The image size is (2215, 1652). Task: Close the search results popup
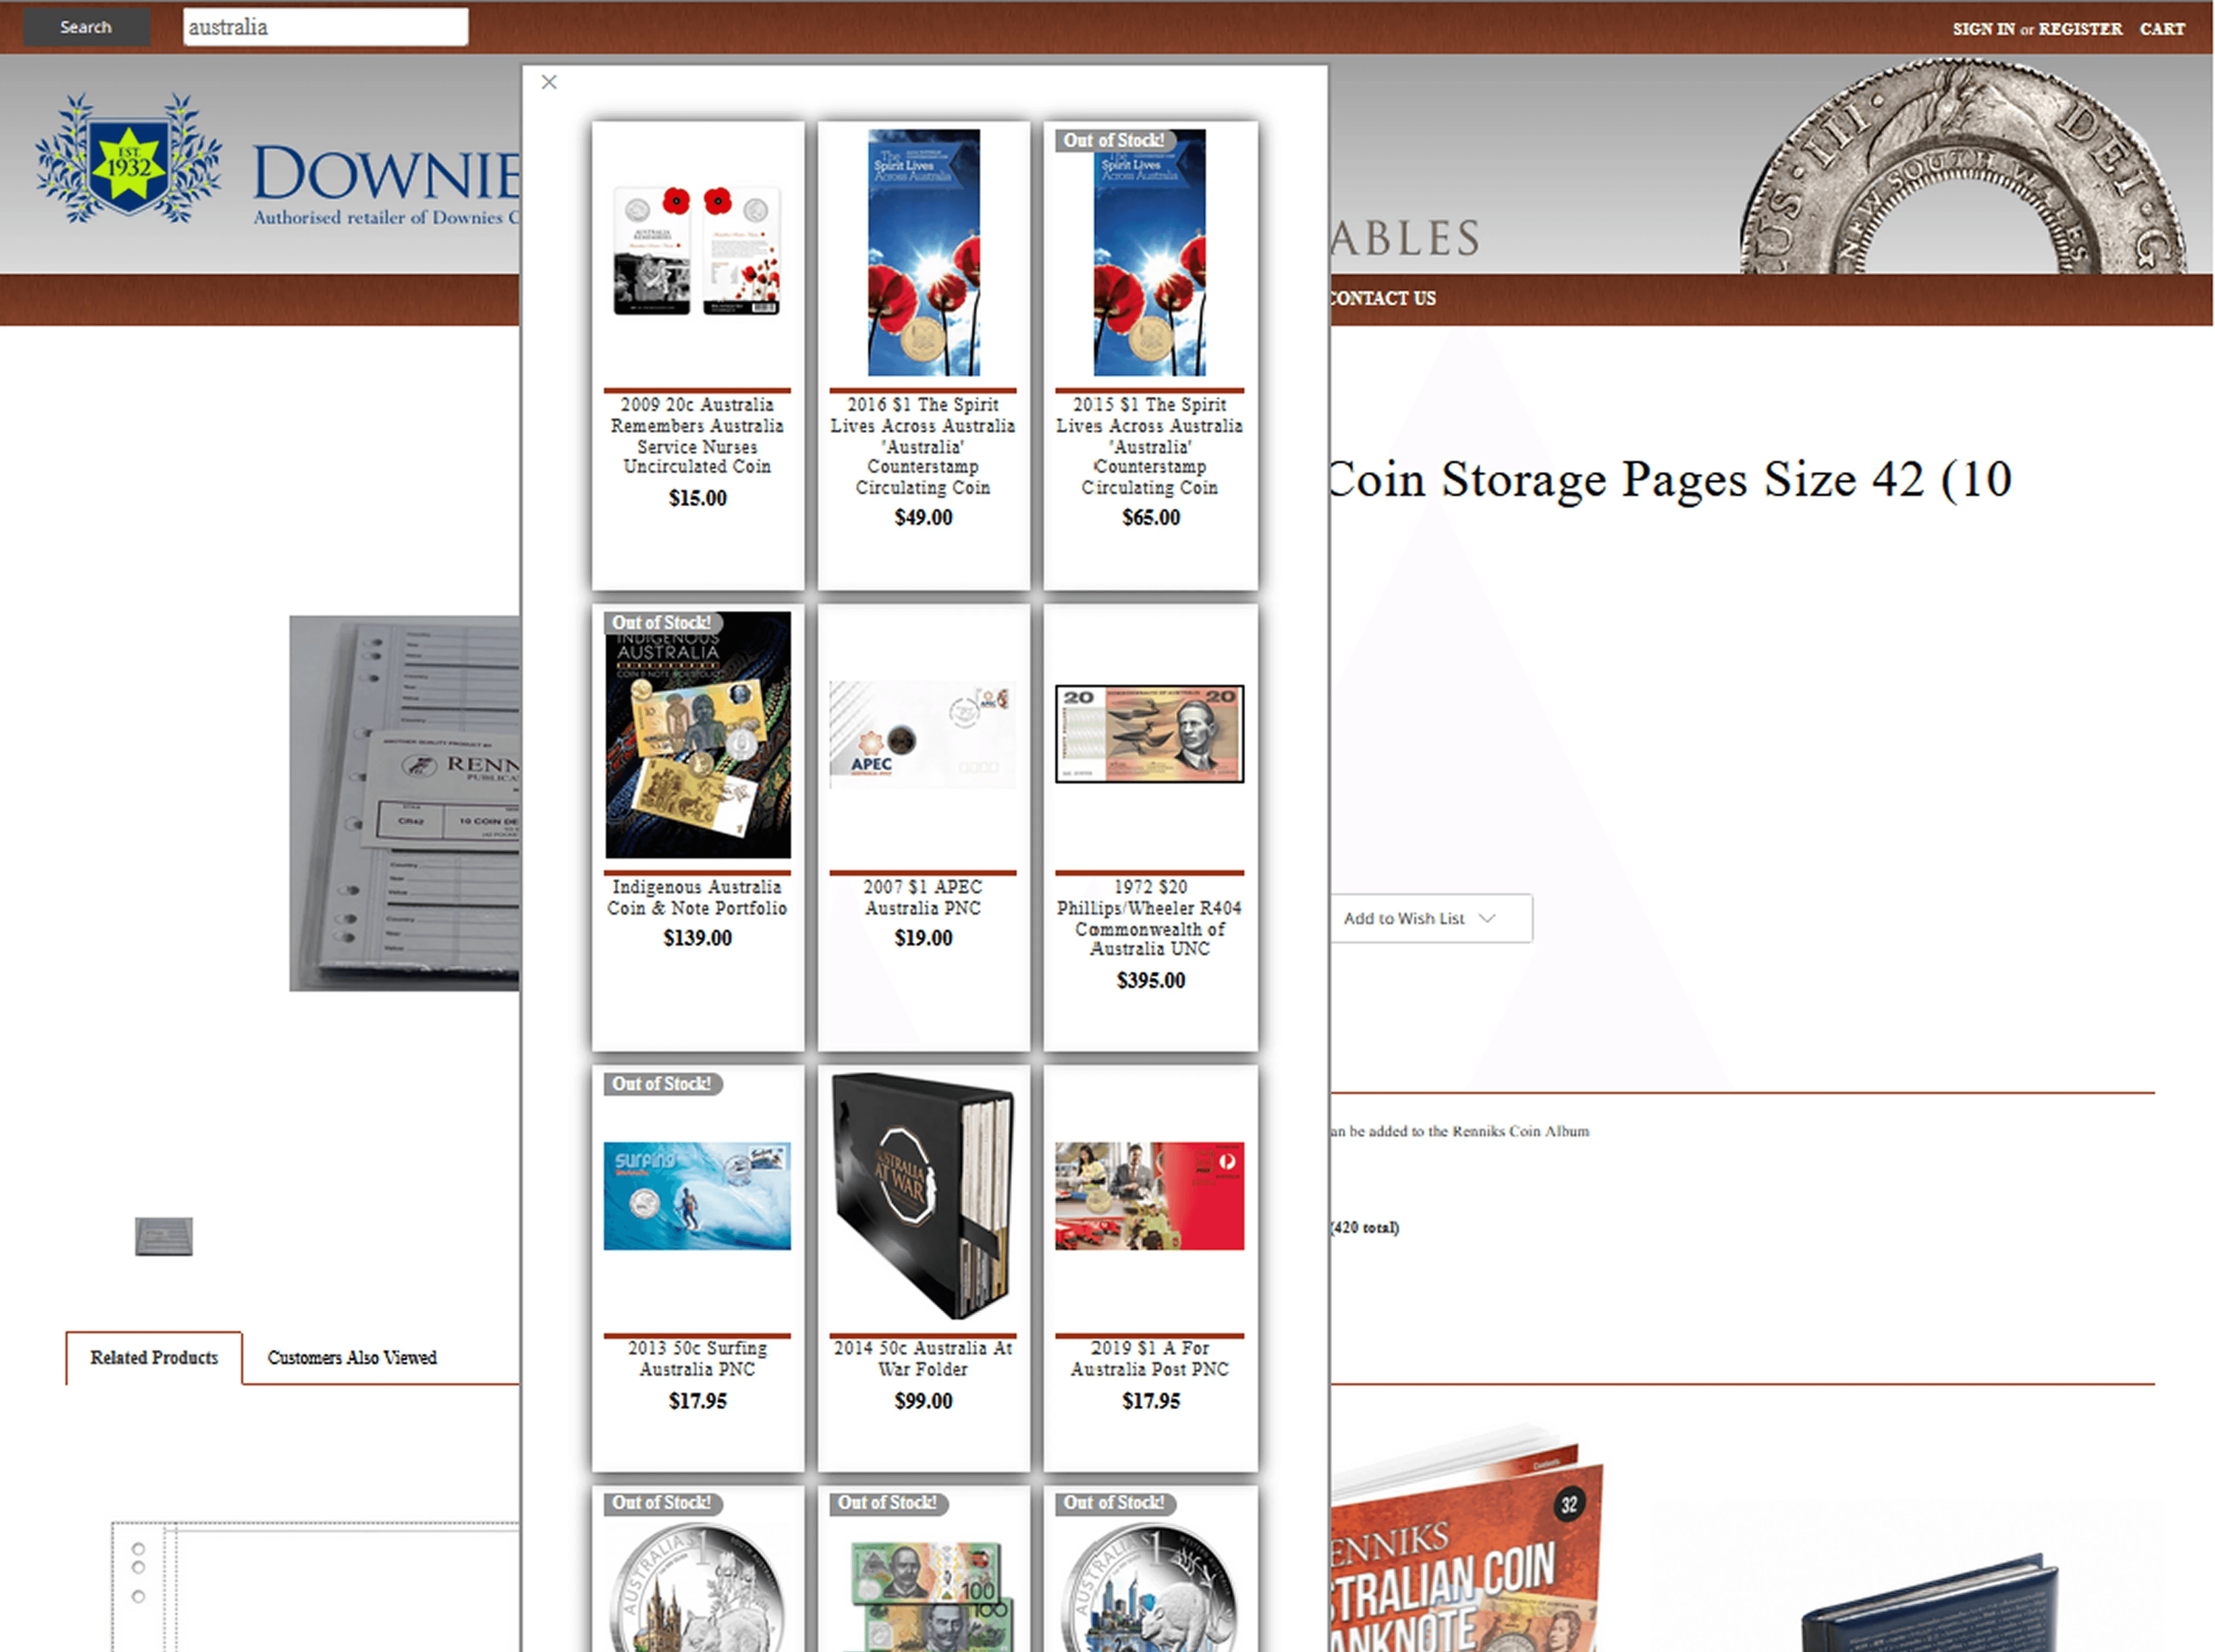[x=549, y=82]
